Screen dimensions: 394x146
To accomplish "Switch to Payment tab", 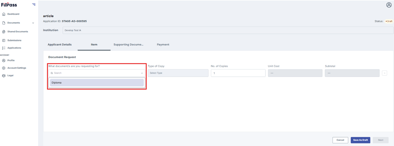I will (163, 45).
